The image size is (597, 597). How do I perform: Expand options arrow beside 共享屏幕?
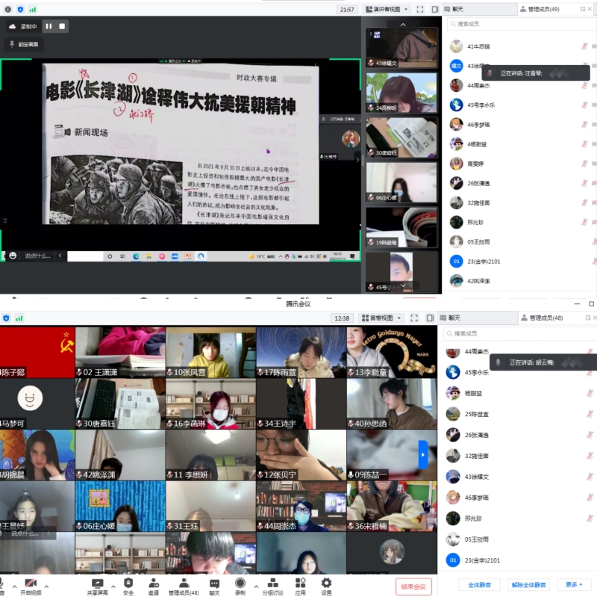pyautogui.click(x=113, y=587)
